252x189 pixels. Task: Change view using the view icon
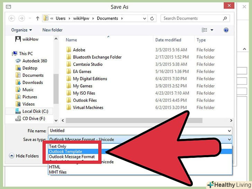[x=204, y=30]
